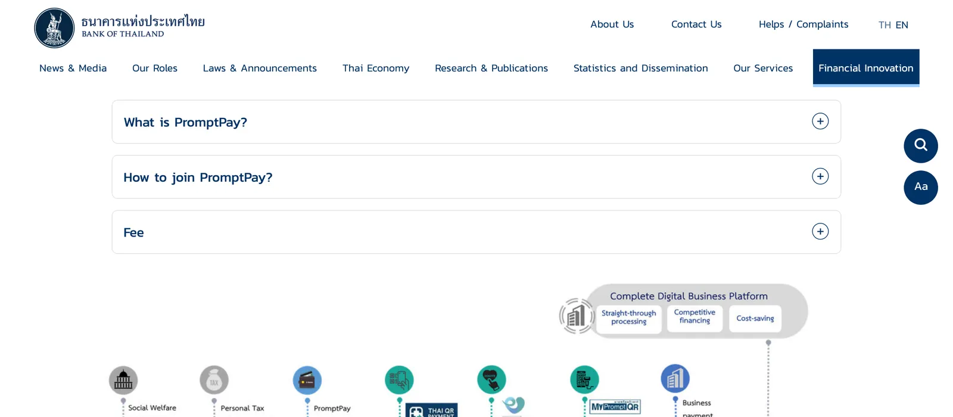
Task: Open the Contact Us link
Action: [696, 24]
